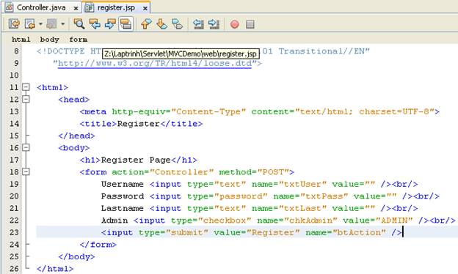Start macro recording red button
The width and height of the screenshot is (458, 274).
point(235,24)
